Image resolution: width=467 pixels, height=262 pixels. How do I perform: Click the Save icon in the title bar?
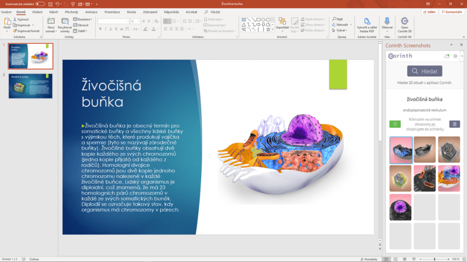coord(51,4)
